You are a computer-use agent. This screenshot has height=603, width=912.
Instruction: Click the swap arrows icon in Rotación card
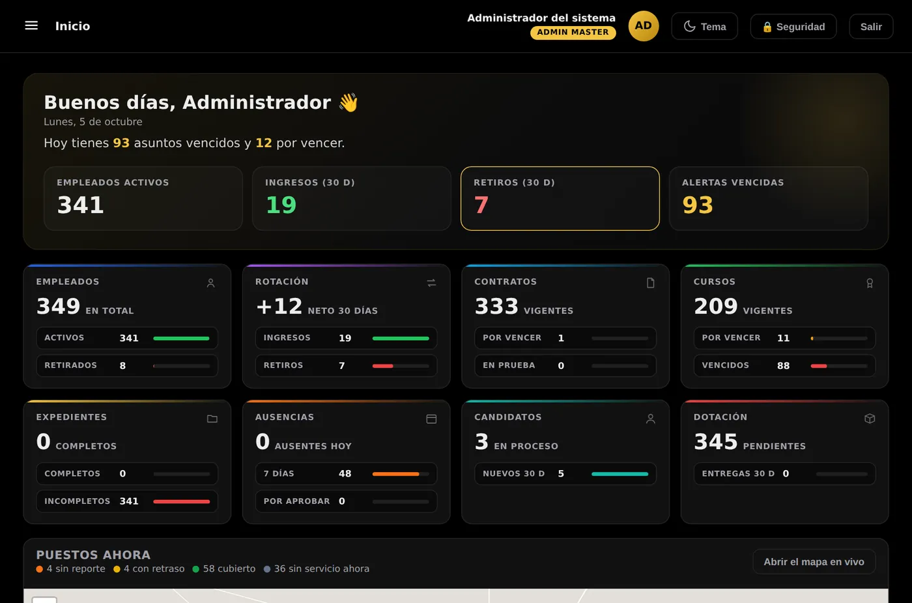click(431, 283)
